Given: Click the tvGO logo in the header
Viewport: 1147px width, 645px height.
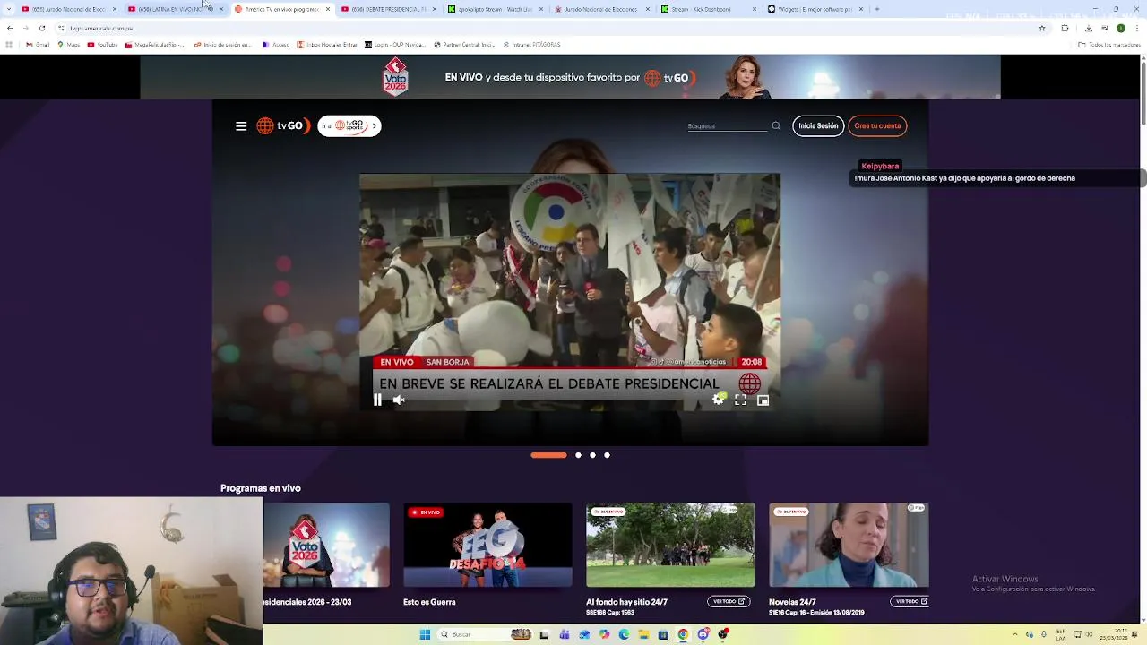Looking at the screenshot, I should point(283,126).
